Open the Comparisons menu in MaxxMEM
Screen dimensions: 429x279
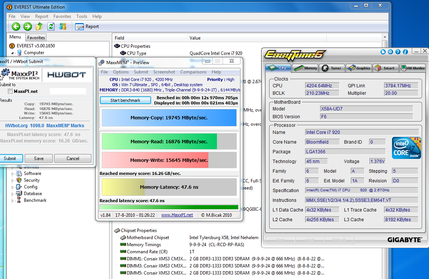click(x=193, y=72)
